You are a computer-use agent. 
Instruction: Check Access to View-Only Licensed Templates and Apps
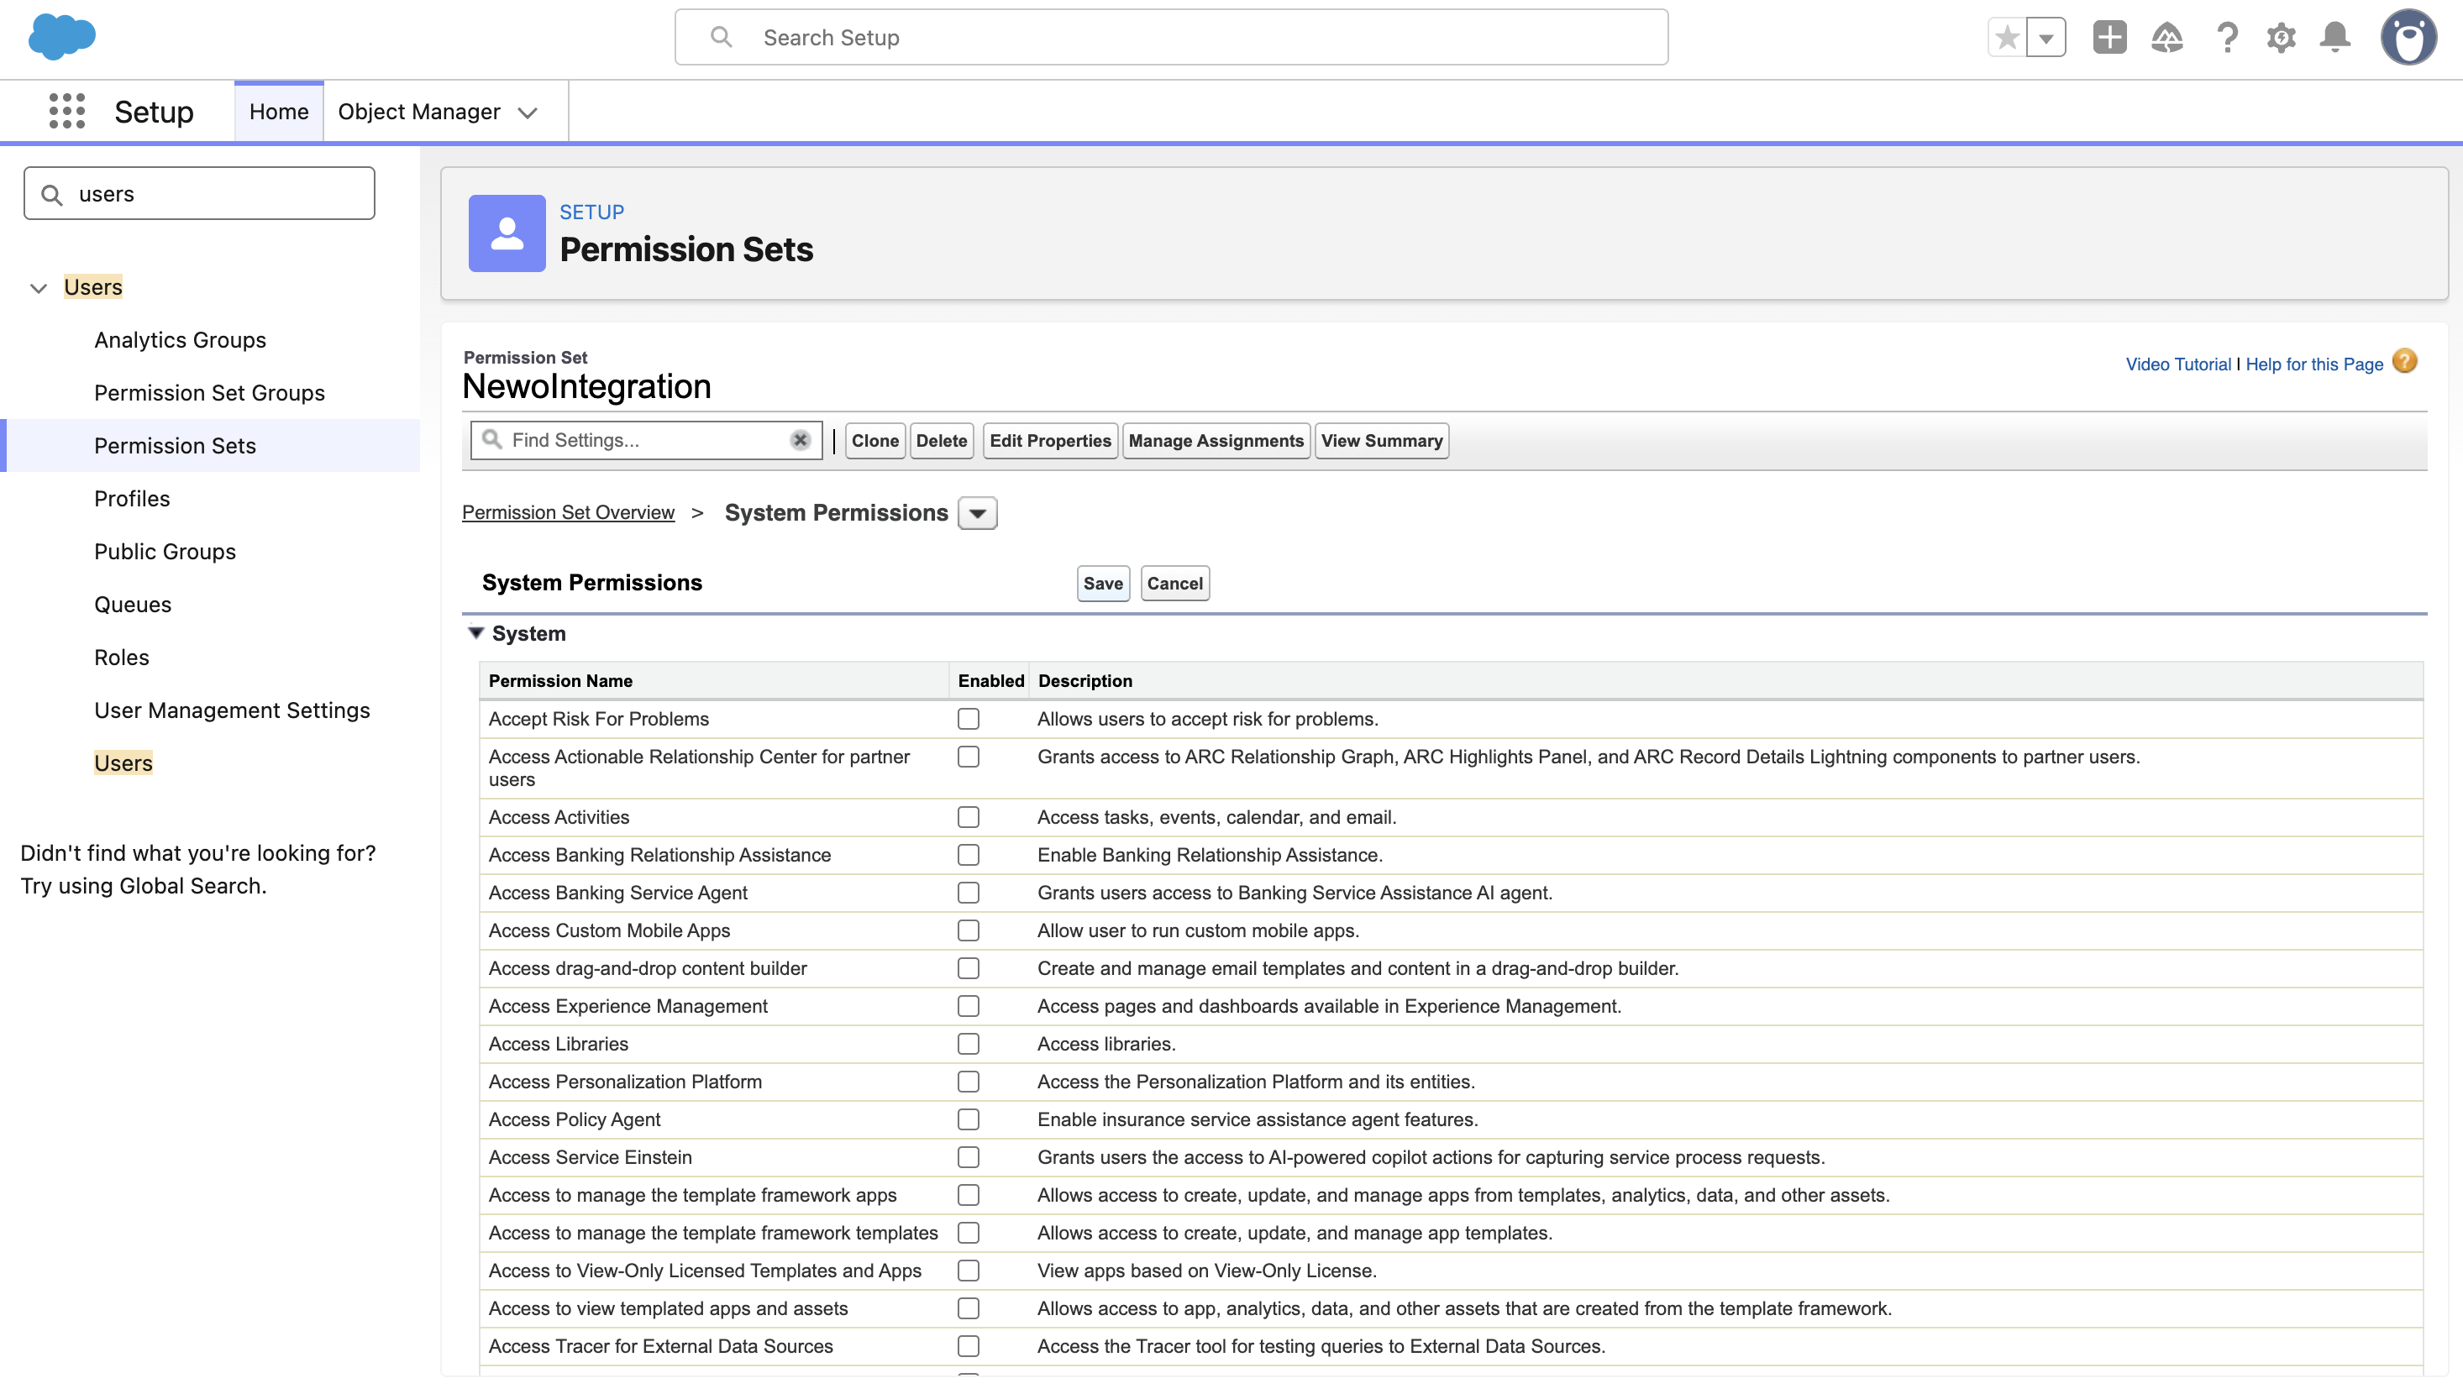[969, 1271]
